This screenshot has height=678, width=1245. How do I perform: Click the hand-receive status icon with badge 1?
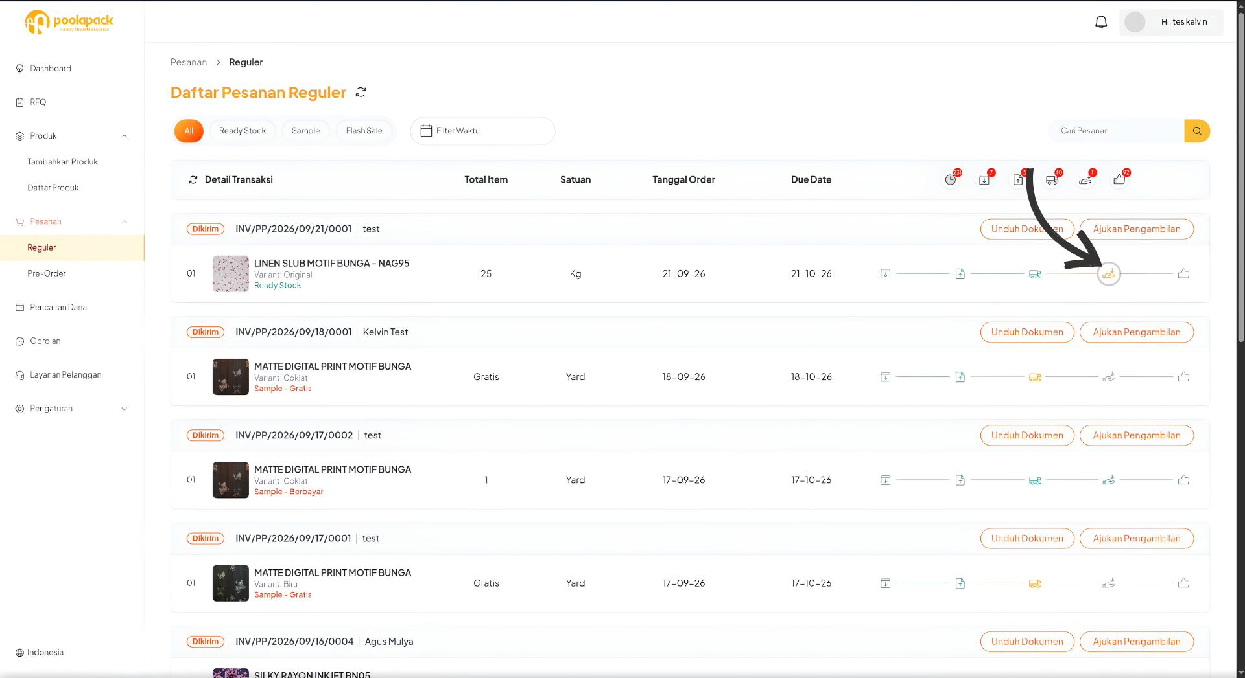coord(1085,180)
